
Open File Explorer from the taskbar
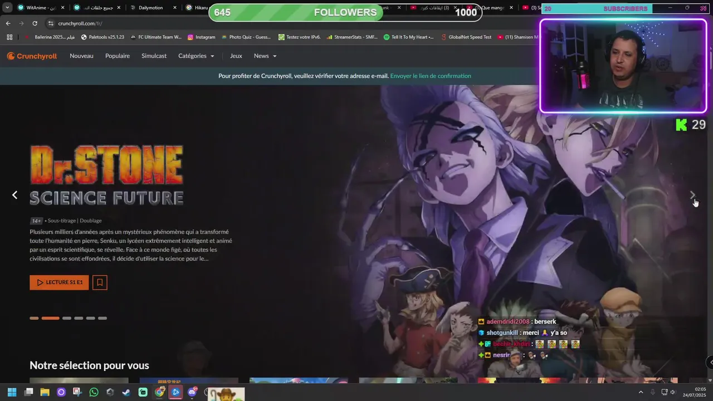[x=45, y=392]
